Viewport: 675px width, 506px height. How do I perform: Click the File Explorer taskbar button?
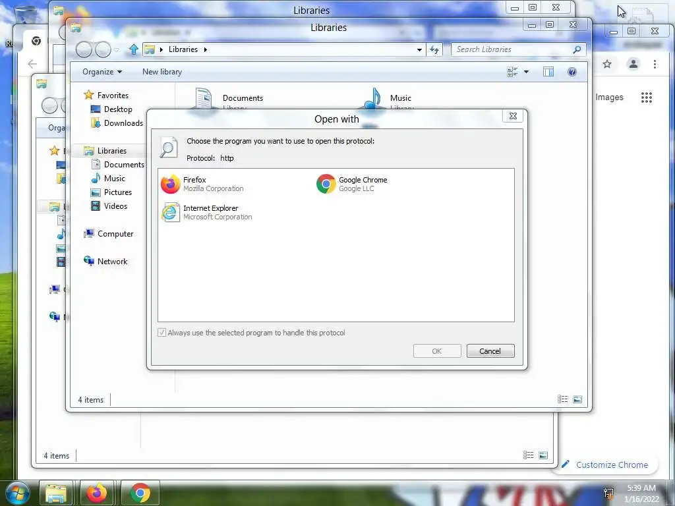coord(56,493)
